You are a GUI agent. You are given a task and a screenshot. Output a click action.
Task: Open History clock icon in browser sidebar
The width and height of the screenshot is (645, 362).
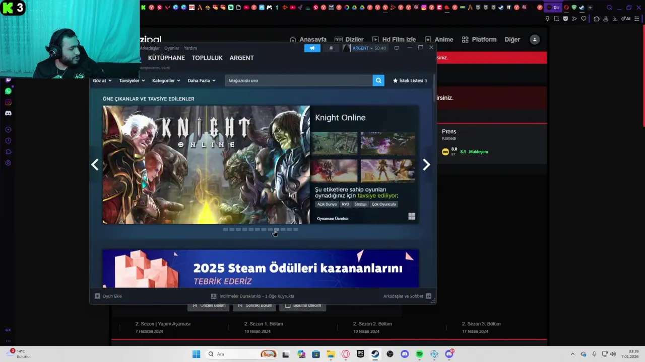8,141
